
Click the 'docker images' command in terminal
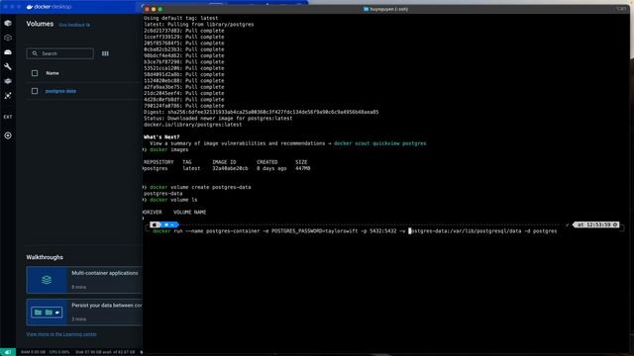(169, 149)
